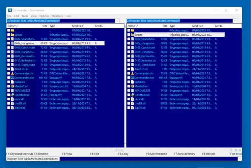
Task: Open left panel path dropdown
Action: tap(117, 21)
